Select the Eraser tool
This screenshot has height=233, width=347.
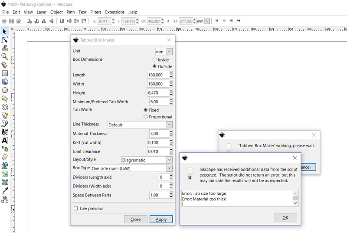click(x=5, y=157)
